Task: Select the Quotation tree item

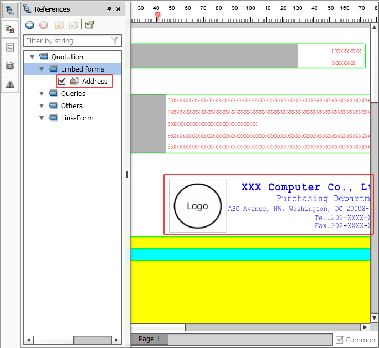Action: tap(67, 57)
